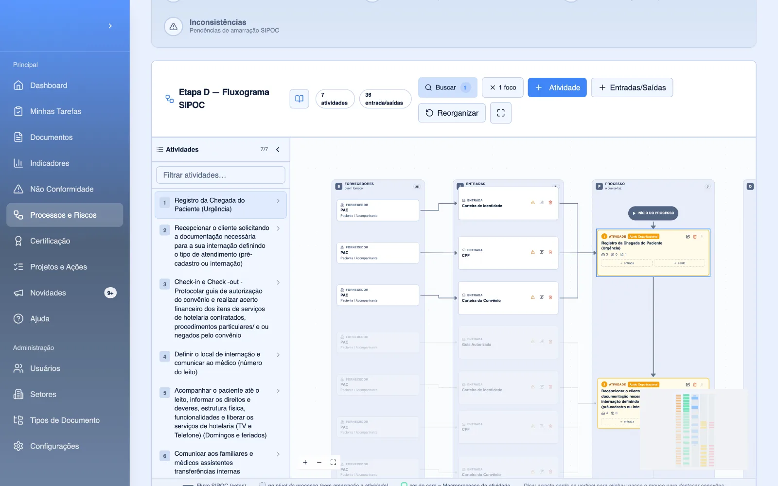Screen dimensions: 778x486
Task: Expand activity 4 Definir o local de internação
Action: click(278, 355)
